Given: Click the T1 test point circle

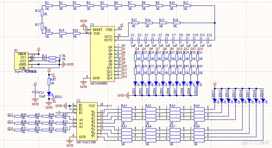Looking at the screenshot, I should click(54, 75).
